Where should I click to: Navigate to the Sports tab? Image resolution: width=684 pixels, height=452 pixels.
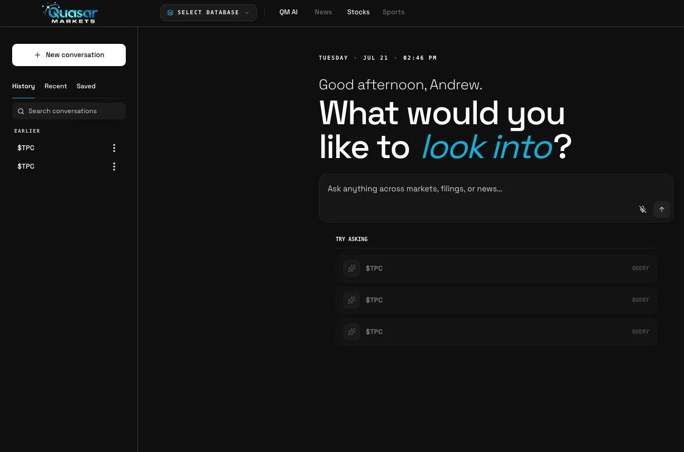point(393,12)
